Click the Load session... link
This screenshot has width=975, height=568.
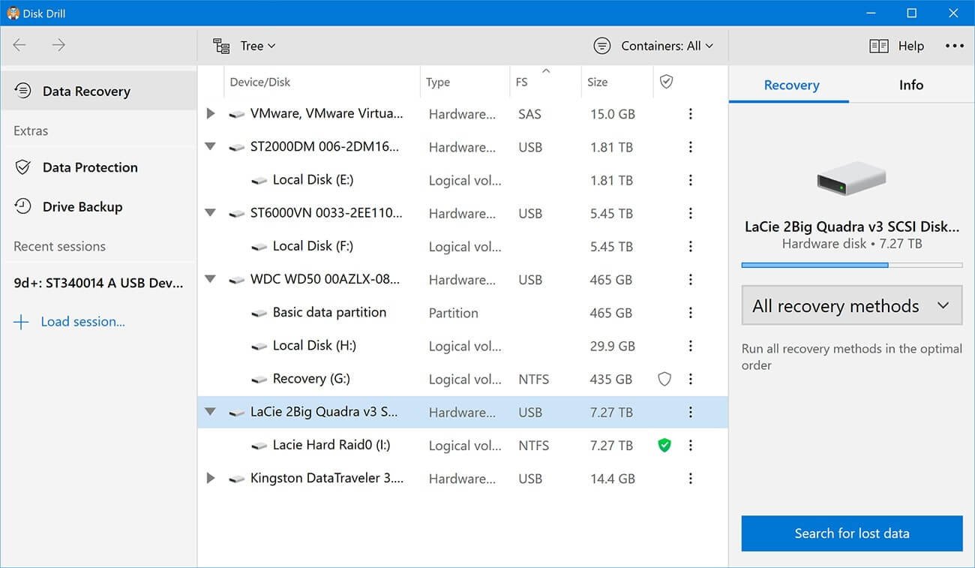(82, 322)
